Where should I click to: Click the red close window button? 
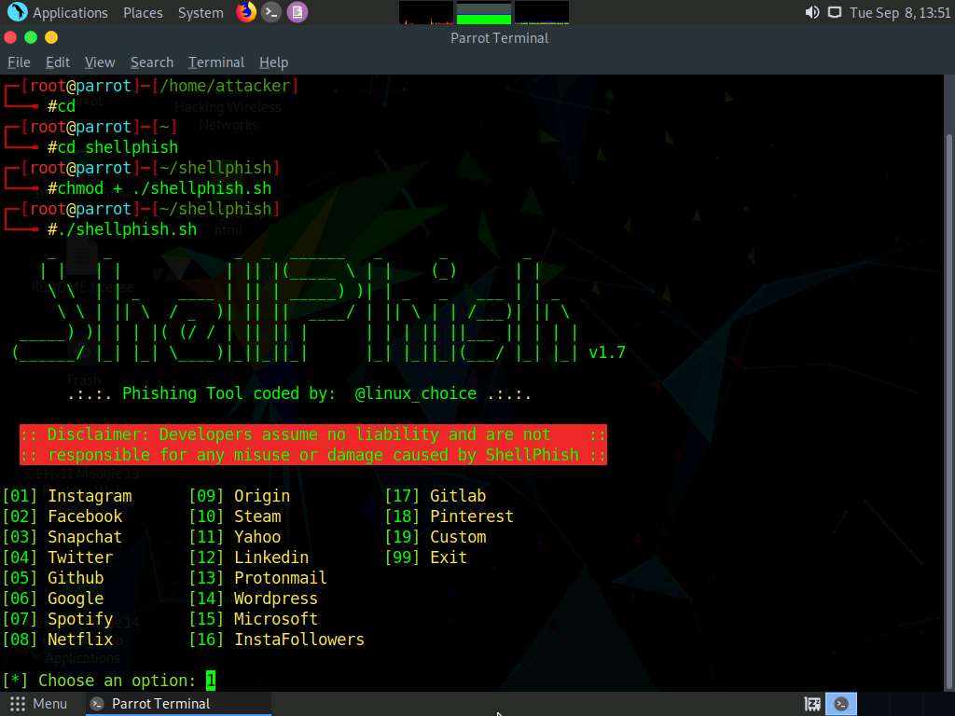(x=10, y=37)
